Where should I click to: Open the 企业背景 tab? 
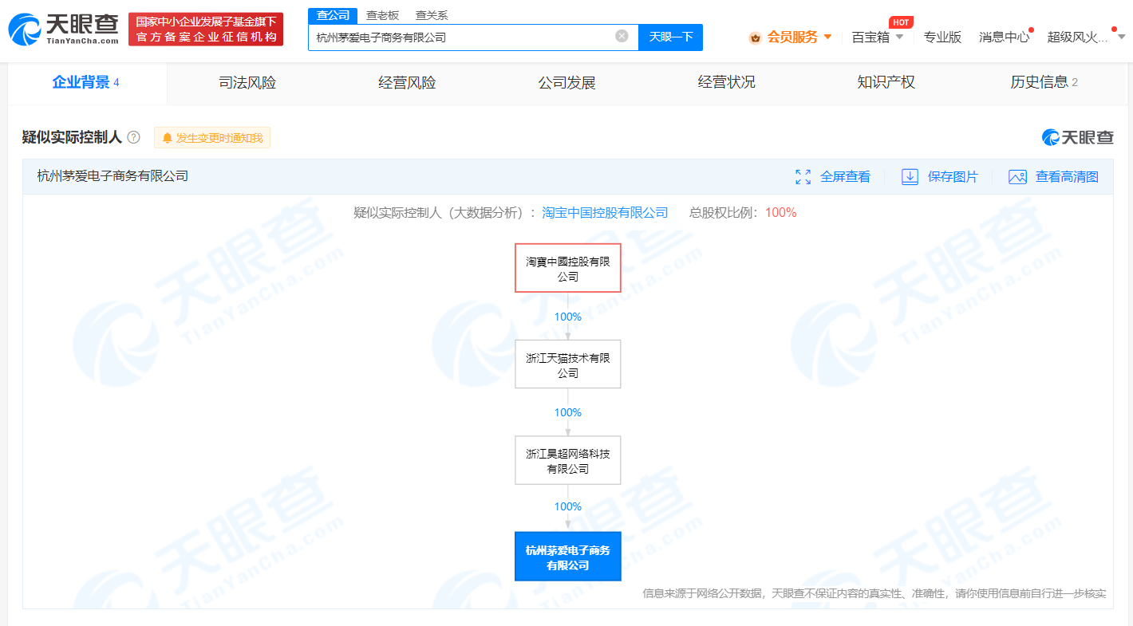click(86, 82)
